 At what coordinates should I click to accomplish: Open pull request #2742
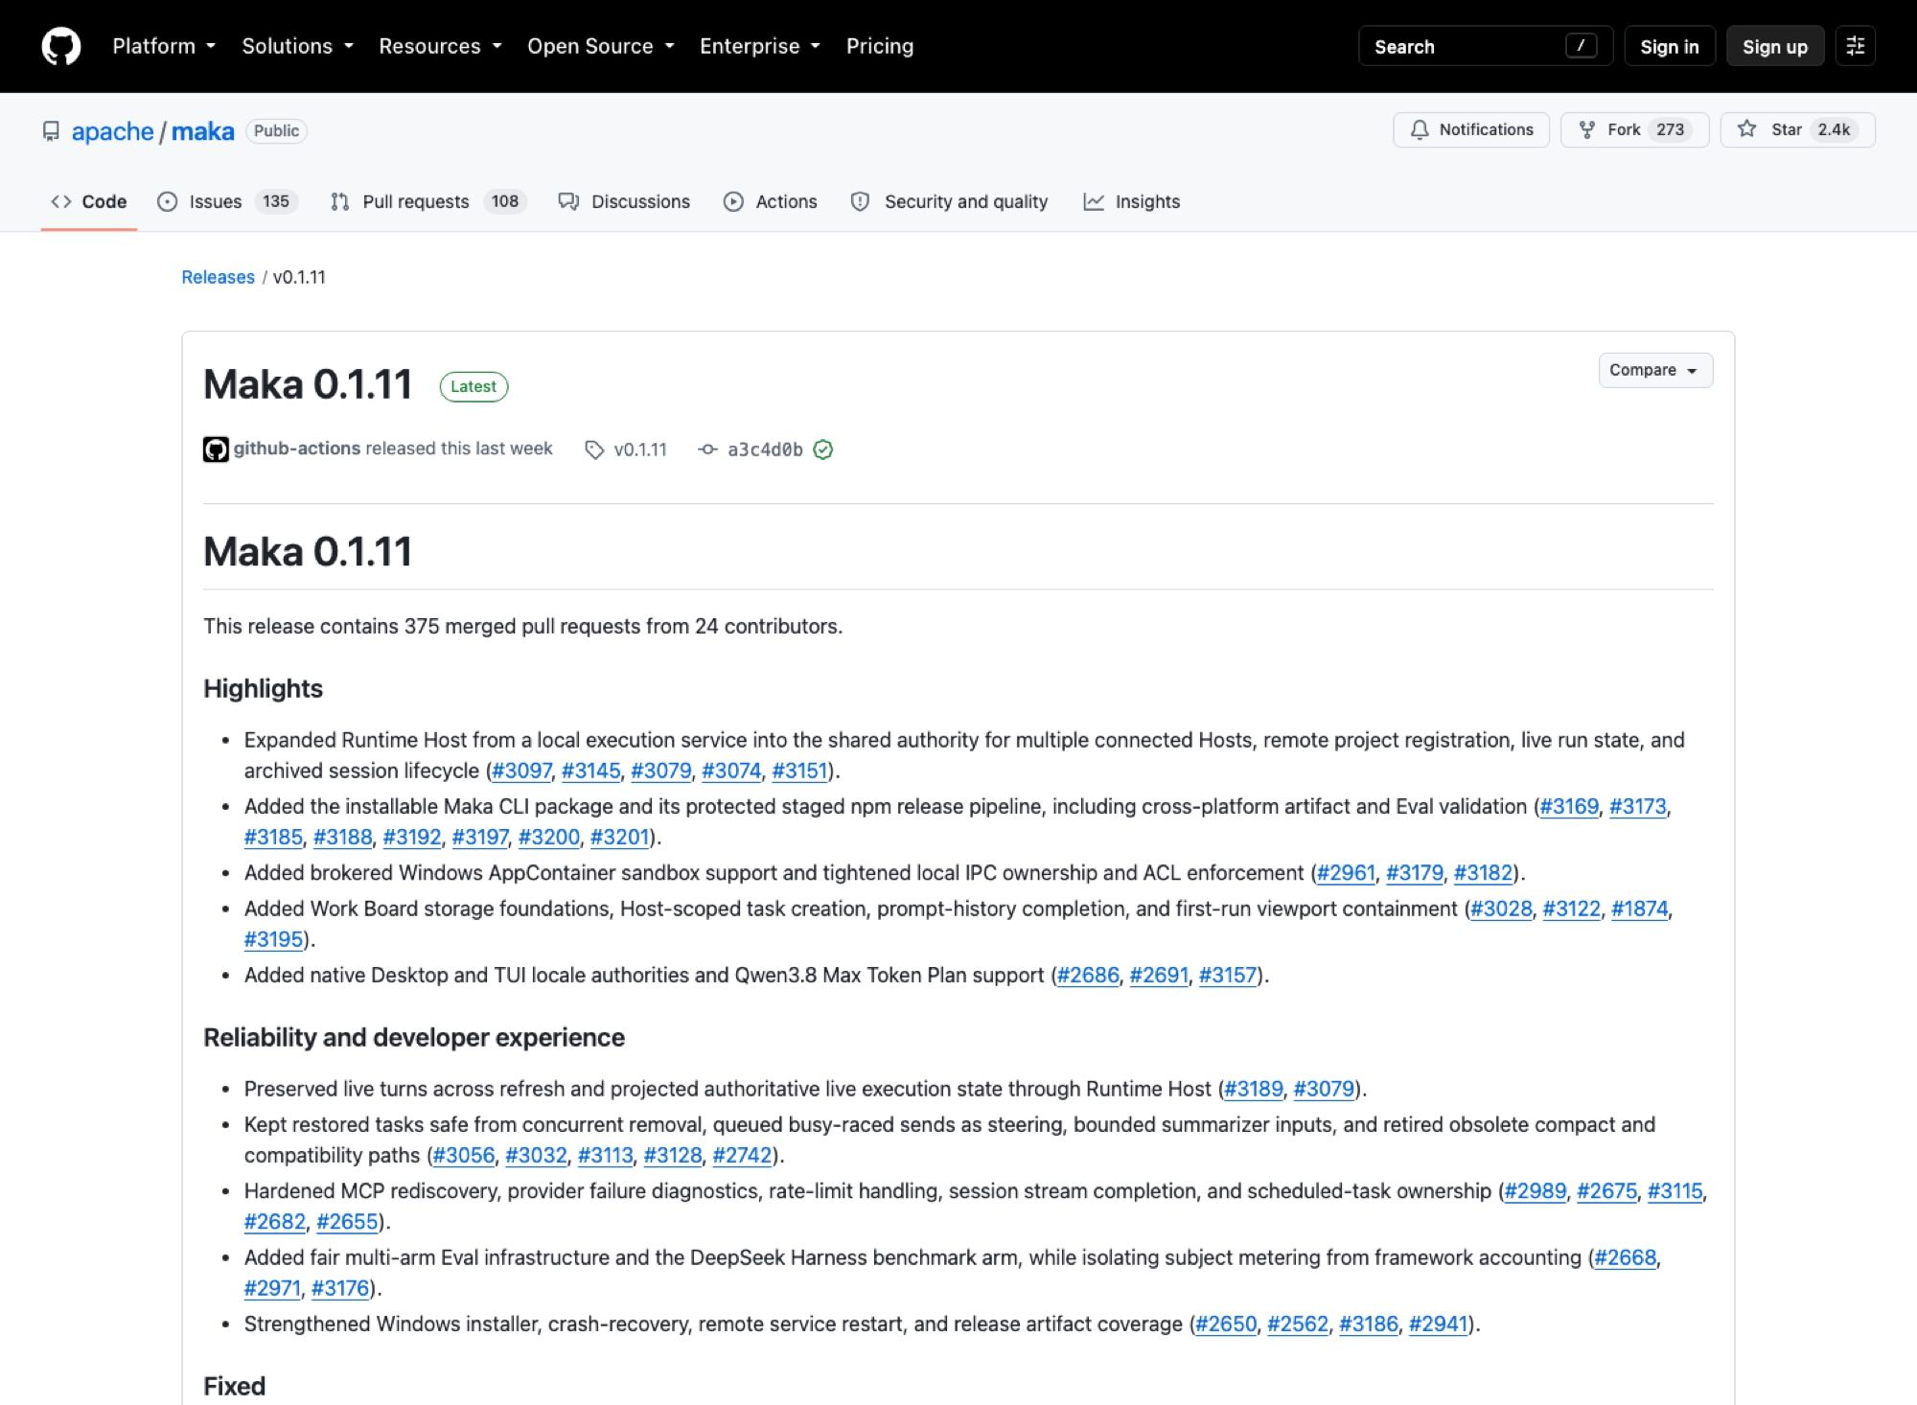coord(742,1155)
